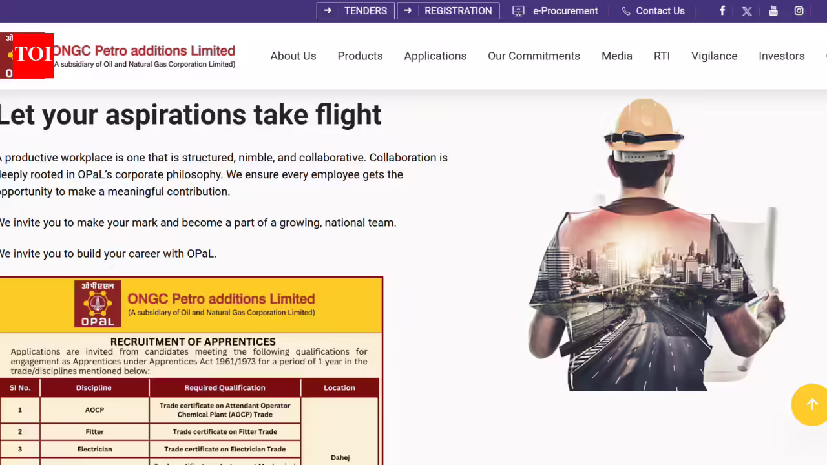Open the RTI menu item
This screenshot has width=827, height=465.
click(x=662, y=56)
